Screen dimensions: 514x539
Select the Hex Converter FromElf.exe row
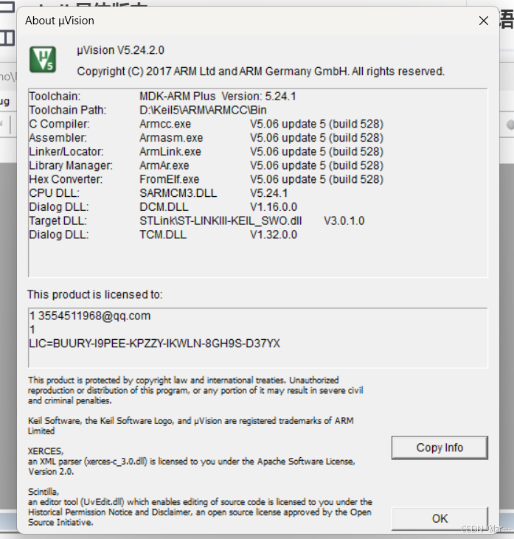tap(206, 179)
